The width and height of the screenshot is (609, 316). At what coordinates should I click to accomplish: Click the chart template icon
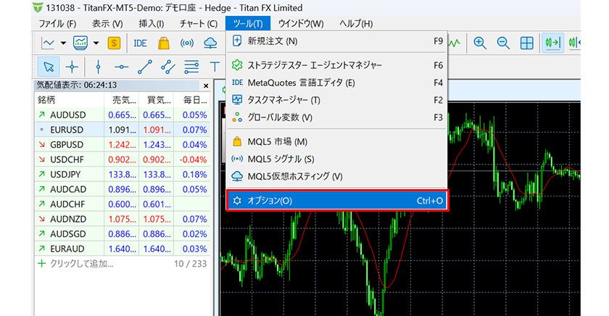coord(80,43)
